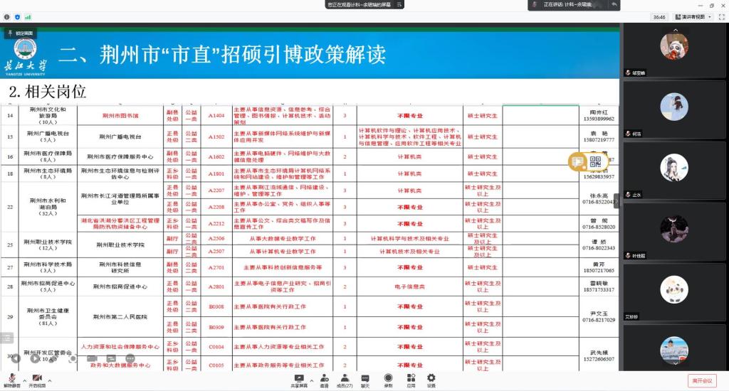Toggle the pin screen (锁定画面) button
The image size is (729, 391).
(x=21, y=33)
